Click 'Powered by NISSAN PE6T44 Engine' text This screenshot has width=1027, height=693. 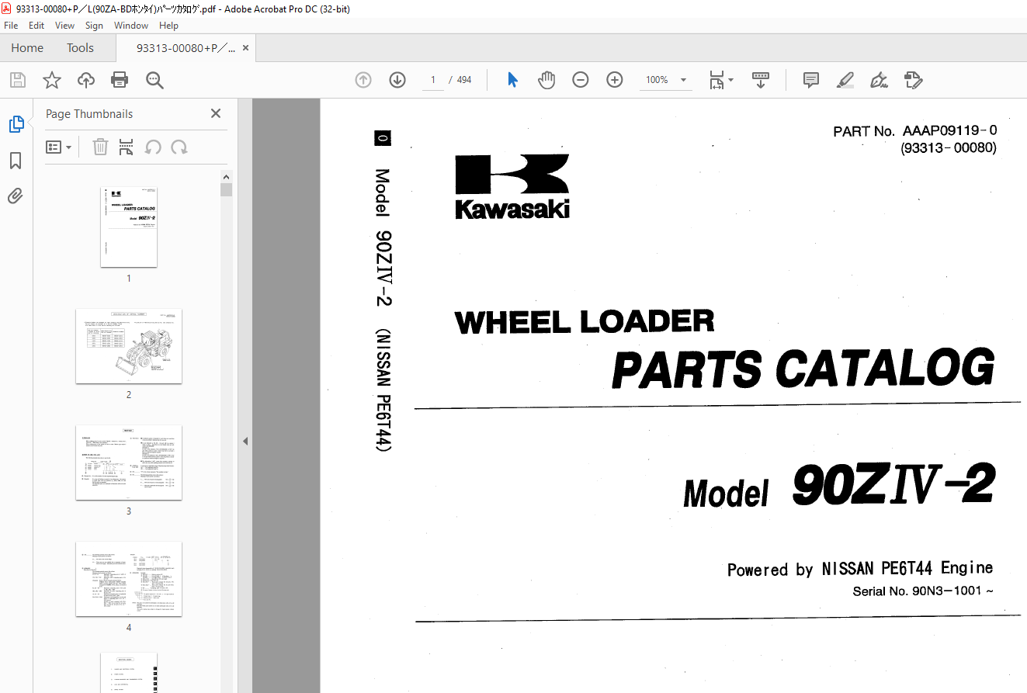(860, 569)
